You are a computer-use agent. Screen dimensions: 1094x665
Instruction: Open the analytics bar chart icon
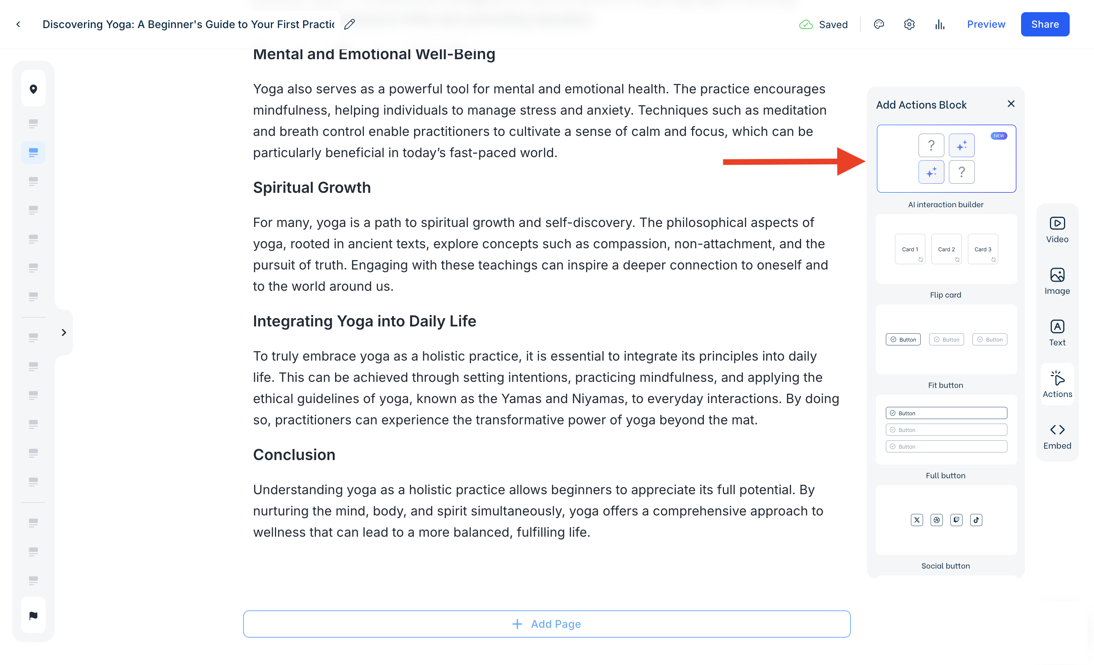[939, 24]
